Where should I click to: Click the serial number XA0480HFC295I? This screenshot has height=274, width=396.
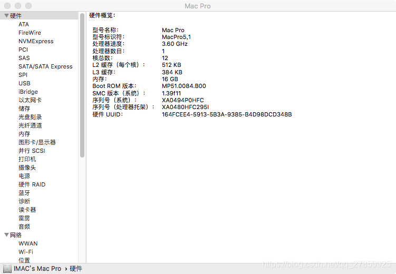186,107
